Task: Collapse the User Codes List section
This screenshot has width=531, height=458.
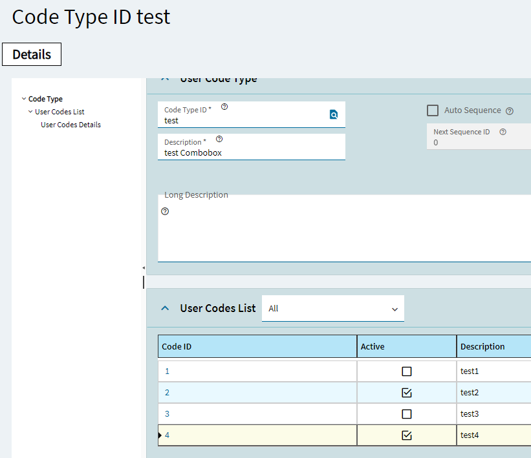Action: [165, 309]
